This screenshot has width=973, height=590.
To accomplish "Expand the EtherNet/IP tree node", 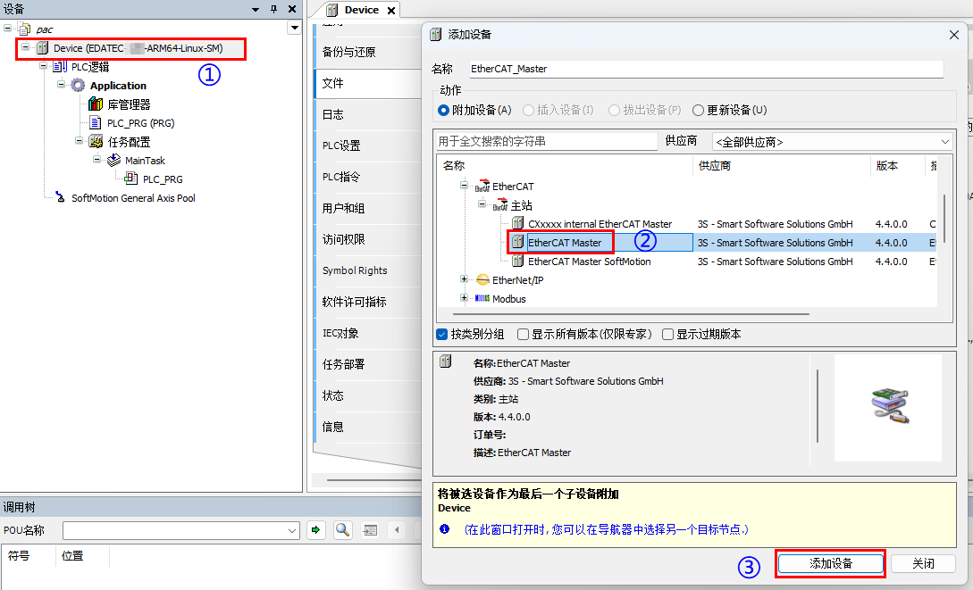I will pyautogui.click(x=464, y=280).
